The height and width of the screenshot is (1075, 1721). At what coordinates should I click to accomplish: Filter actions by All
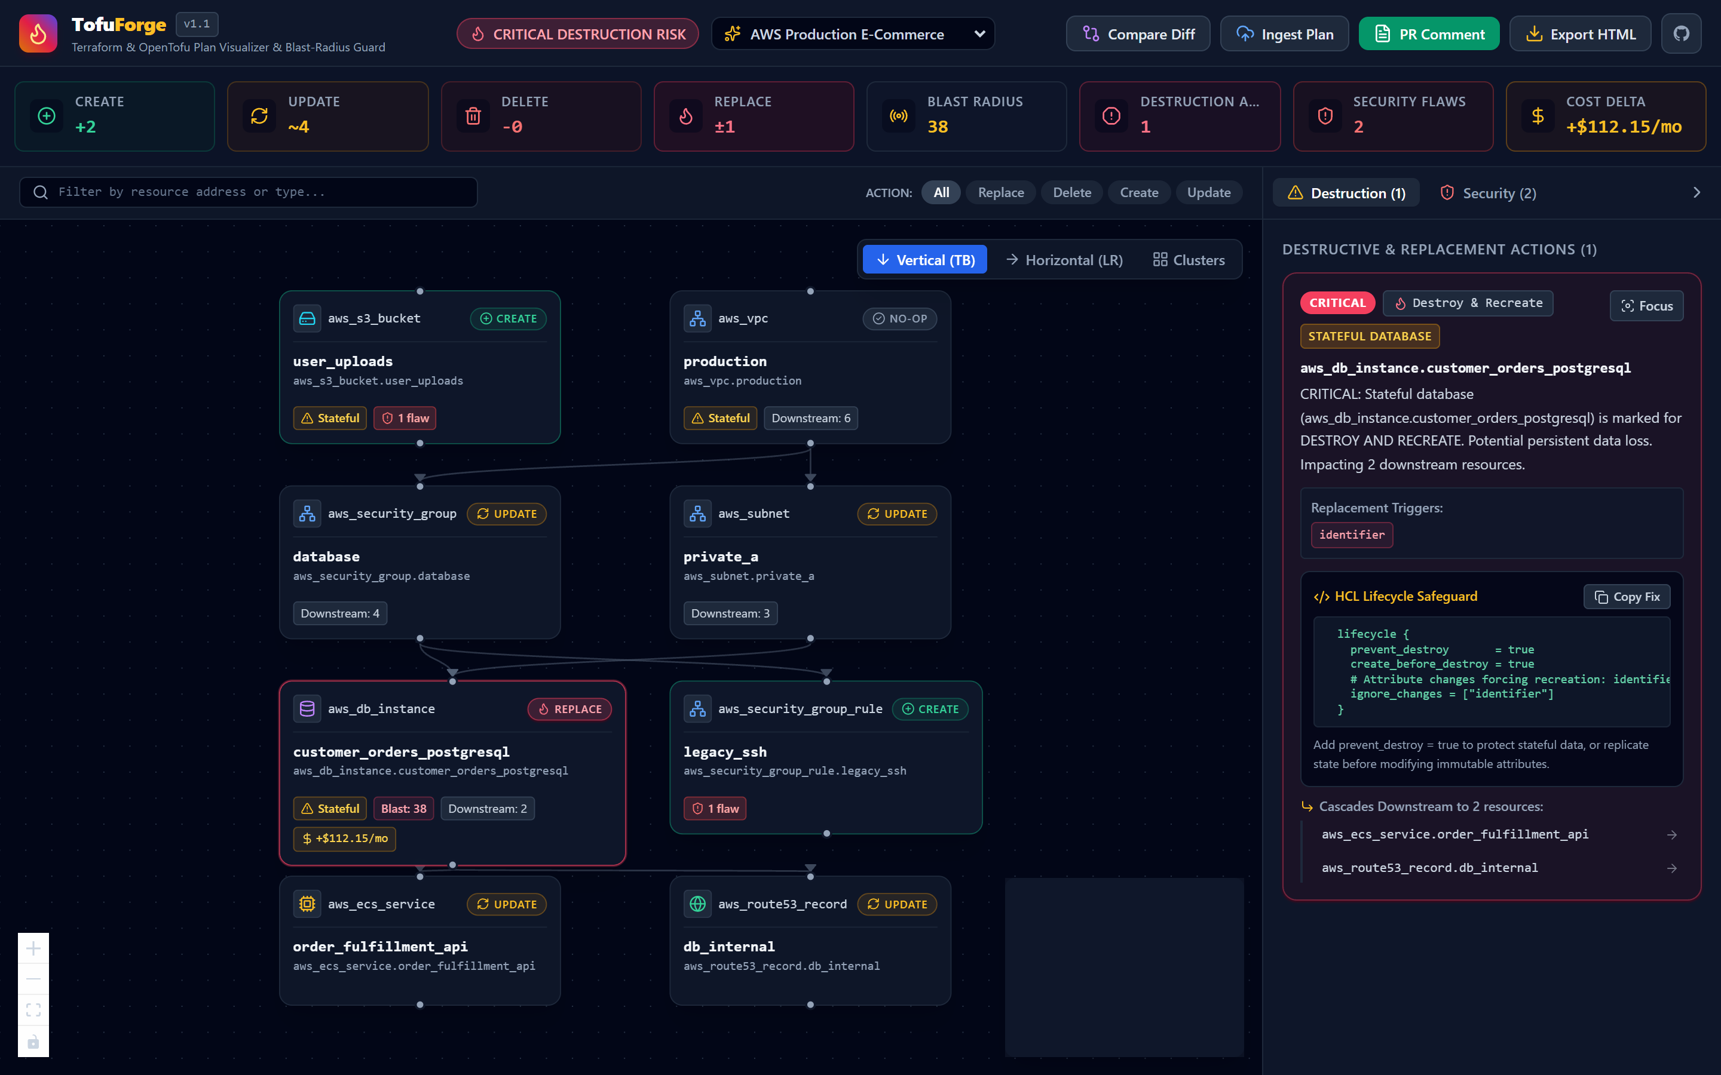tap(941, 193)
